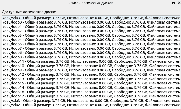This screenshot has width=181, height=109.
Task: Minimize the disk list window
Action: 168,3
